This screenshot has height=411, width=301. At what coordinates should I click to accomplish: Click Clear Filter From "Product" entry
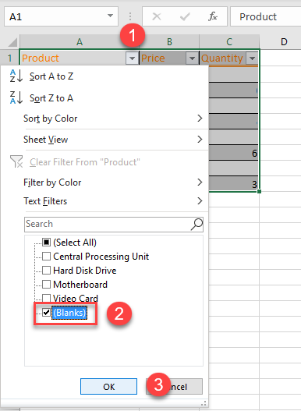(x=104, y=161)
